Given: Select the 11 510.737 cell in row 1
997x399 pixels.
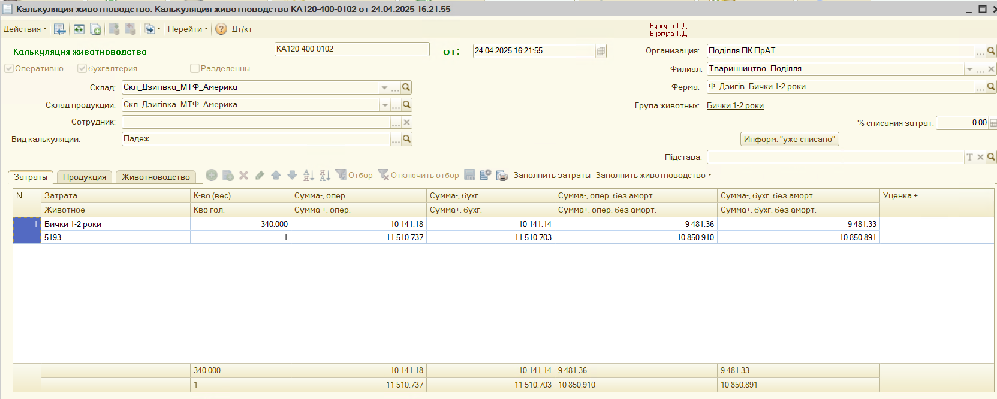Looking at the screenshot, I should pyautogui.click(x=359, y=237).
